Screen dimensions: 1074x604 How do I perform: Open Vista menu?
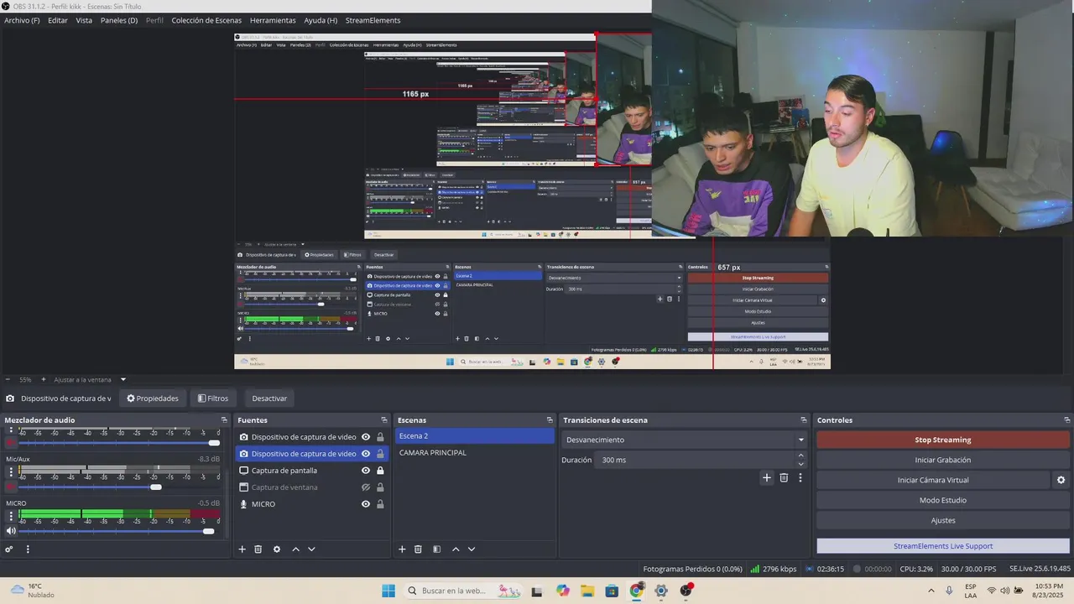pos(84,20)
